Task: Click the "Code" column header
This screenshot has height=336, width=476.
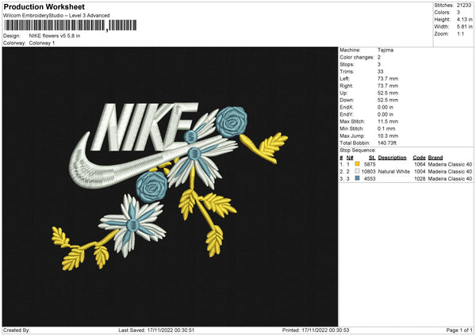Action: [x=419, y=158]
